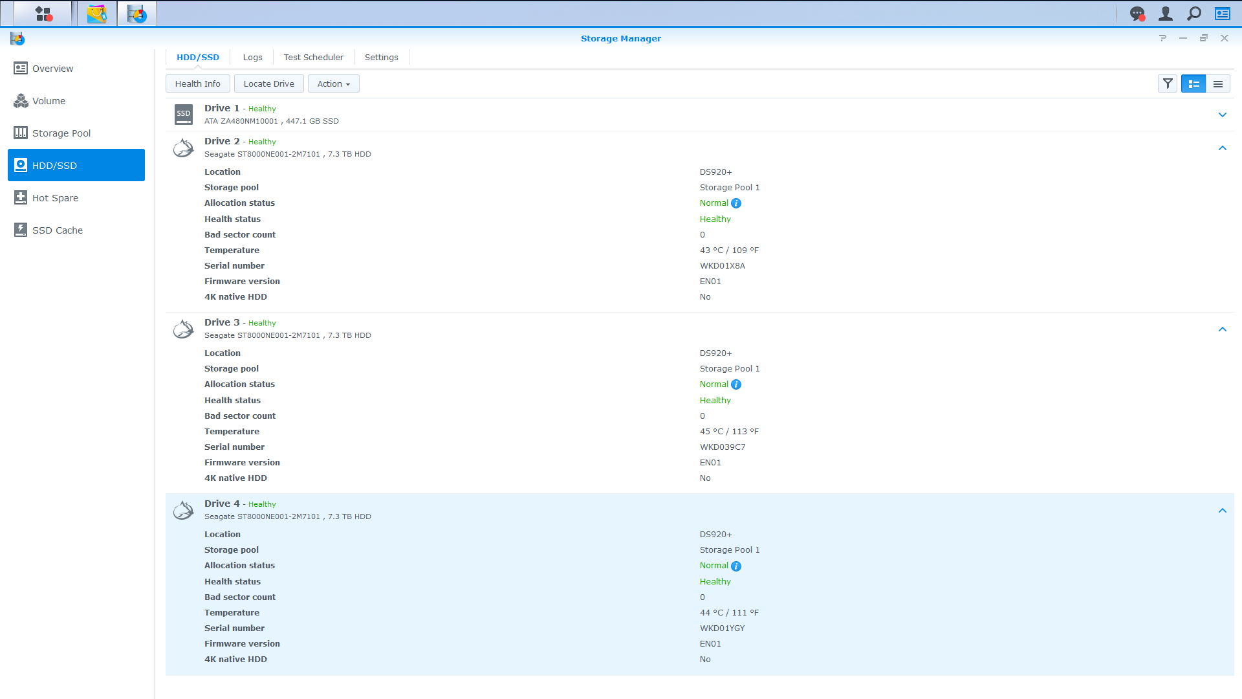Click the help question mark icon
Image resolution: width=1242 pixels, height=699 pixels.
click(x=1162, y=38)
